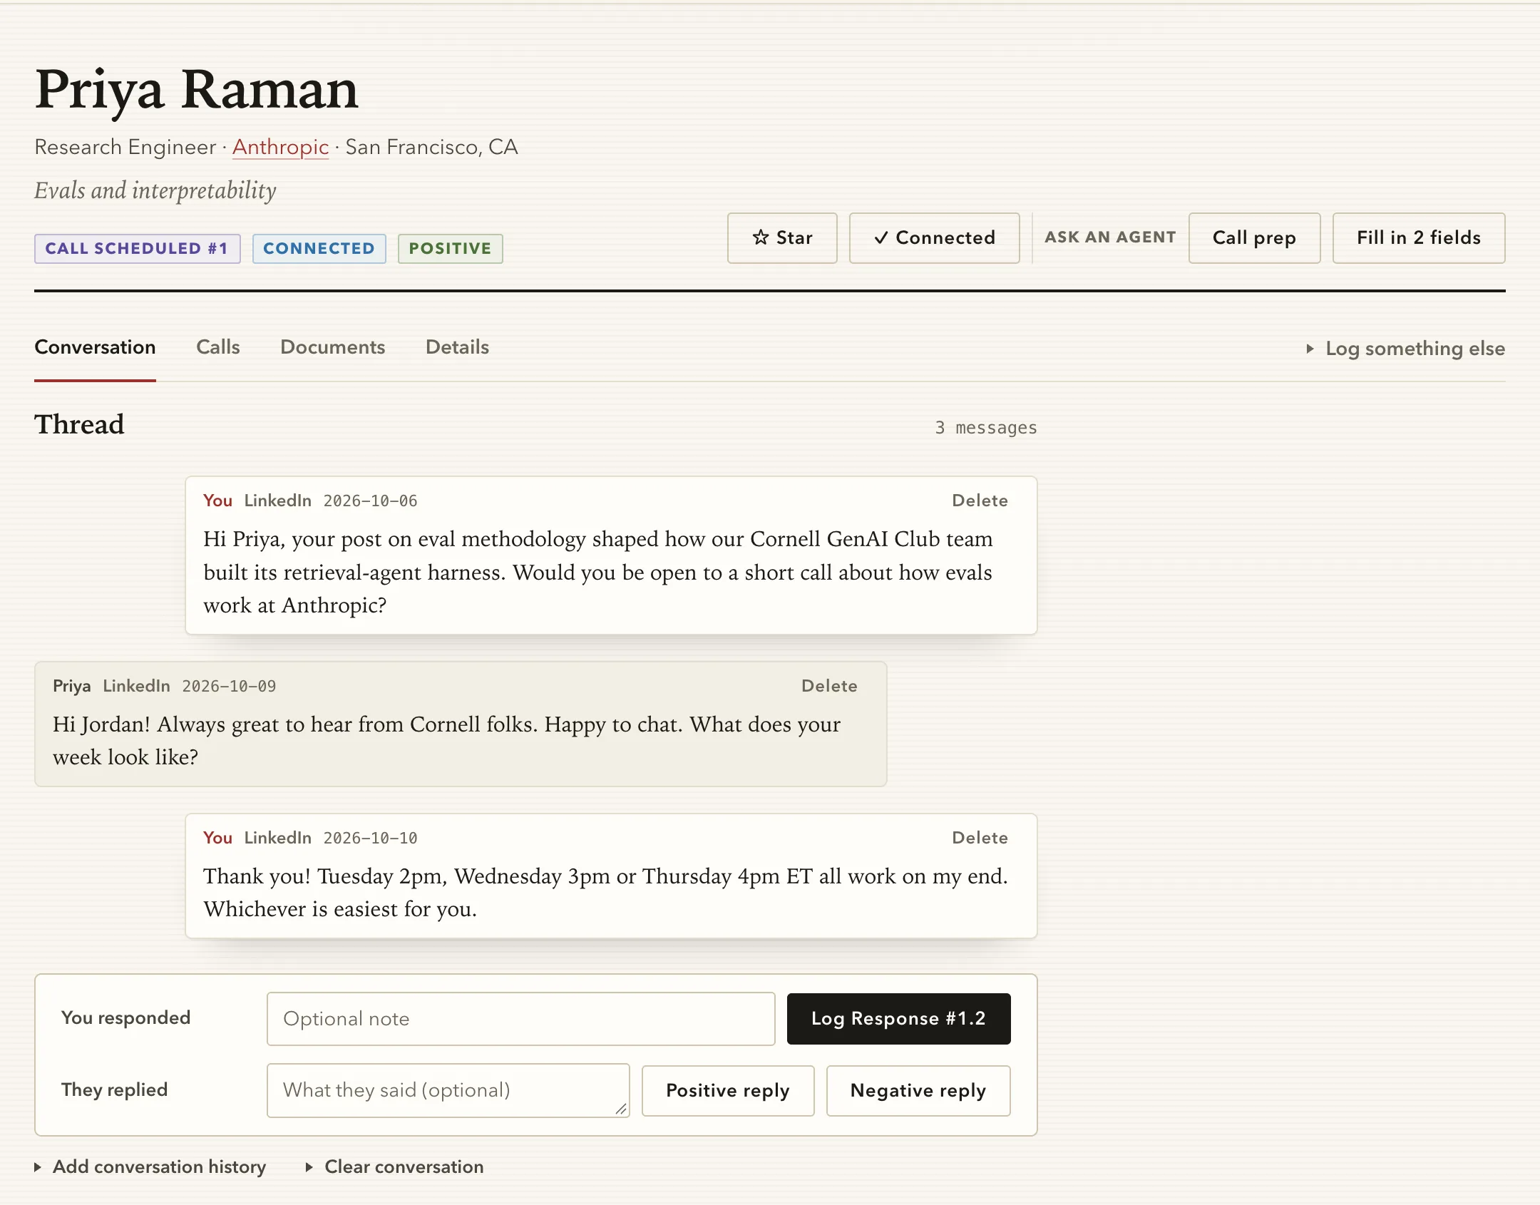The image size is (1540, 1205).
Task: Click the 2026-10-09 date on Priya's message
Action: click(229, 686)
